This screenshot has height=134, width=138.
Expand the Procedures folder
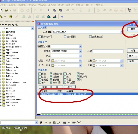(1, 41)
